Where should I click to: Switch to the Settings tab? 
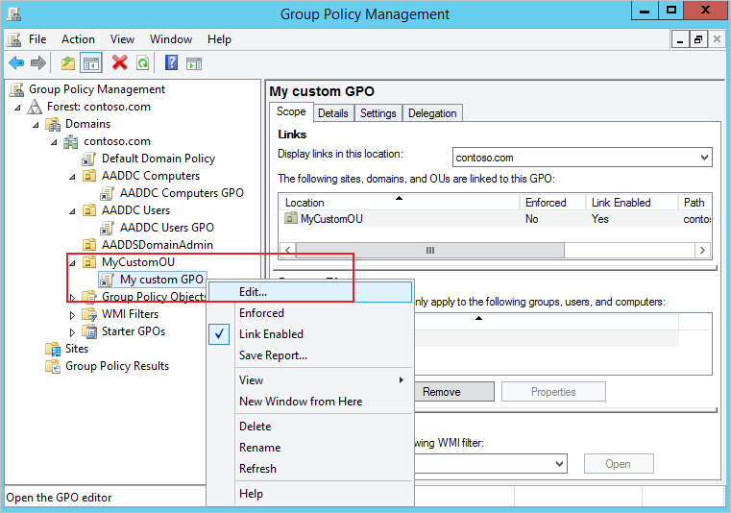378,113
